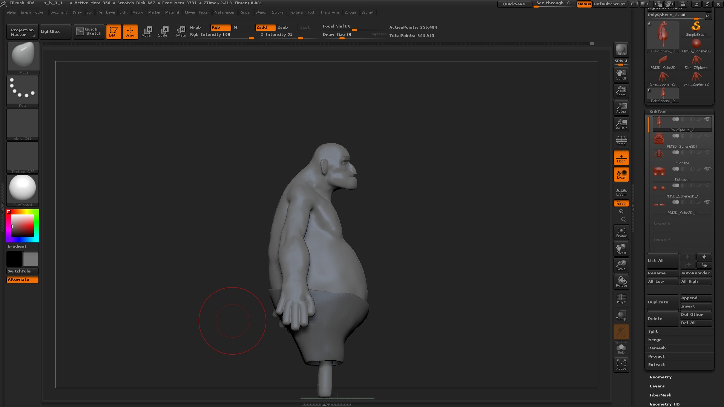This screenshot has width=724, height=407.
Task: Select the Draw mode icon
Action: click(x=130, y=32)
